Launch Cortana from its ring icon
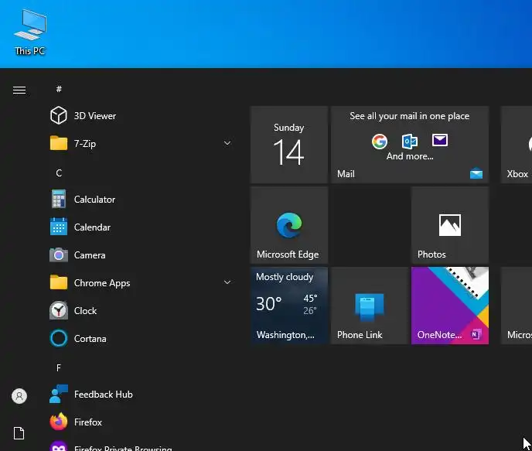The width and height of the screenshot is (532, 451). pyautogui.click(x=59, y=338)
